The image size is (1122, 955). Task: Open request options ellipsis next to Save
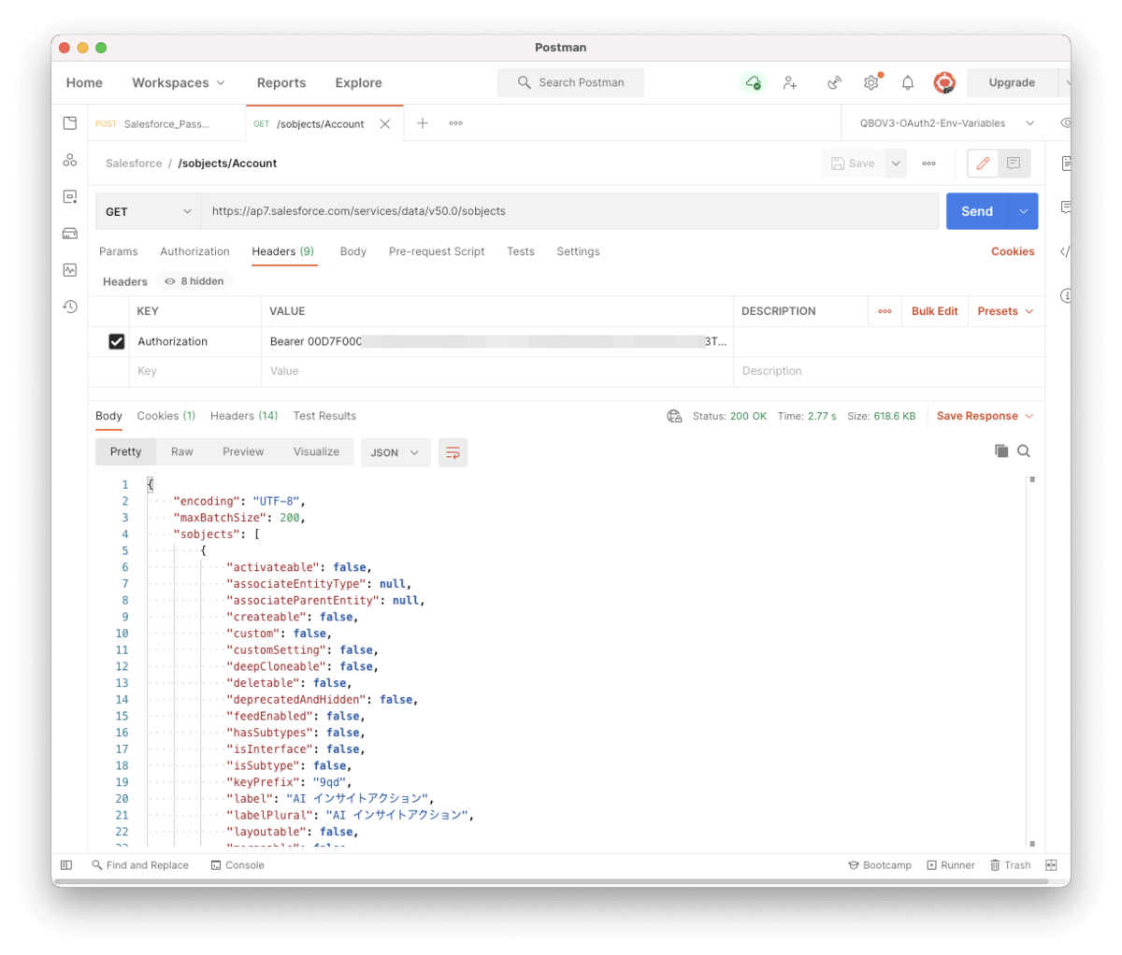tap(928, 164)
